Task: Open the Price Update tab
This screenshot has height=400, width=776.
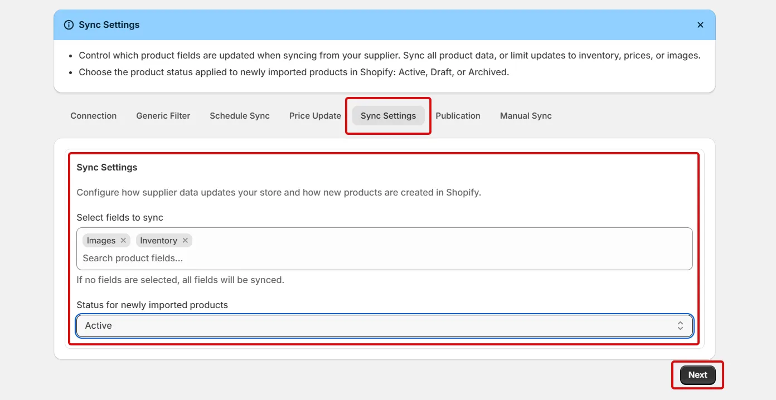Action: point(315,116)
